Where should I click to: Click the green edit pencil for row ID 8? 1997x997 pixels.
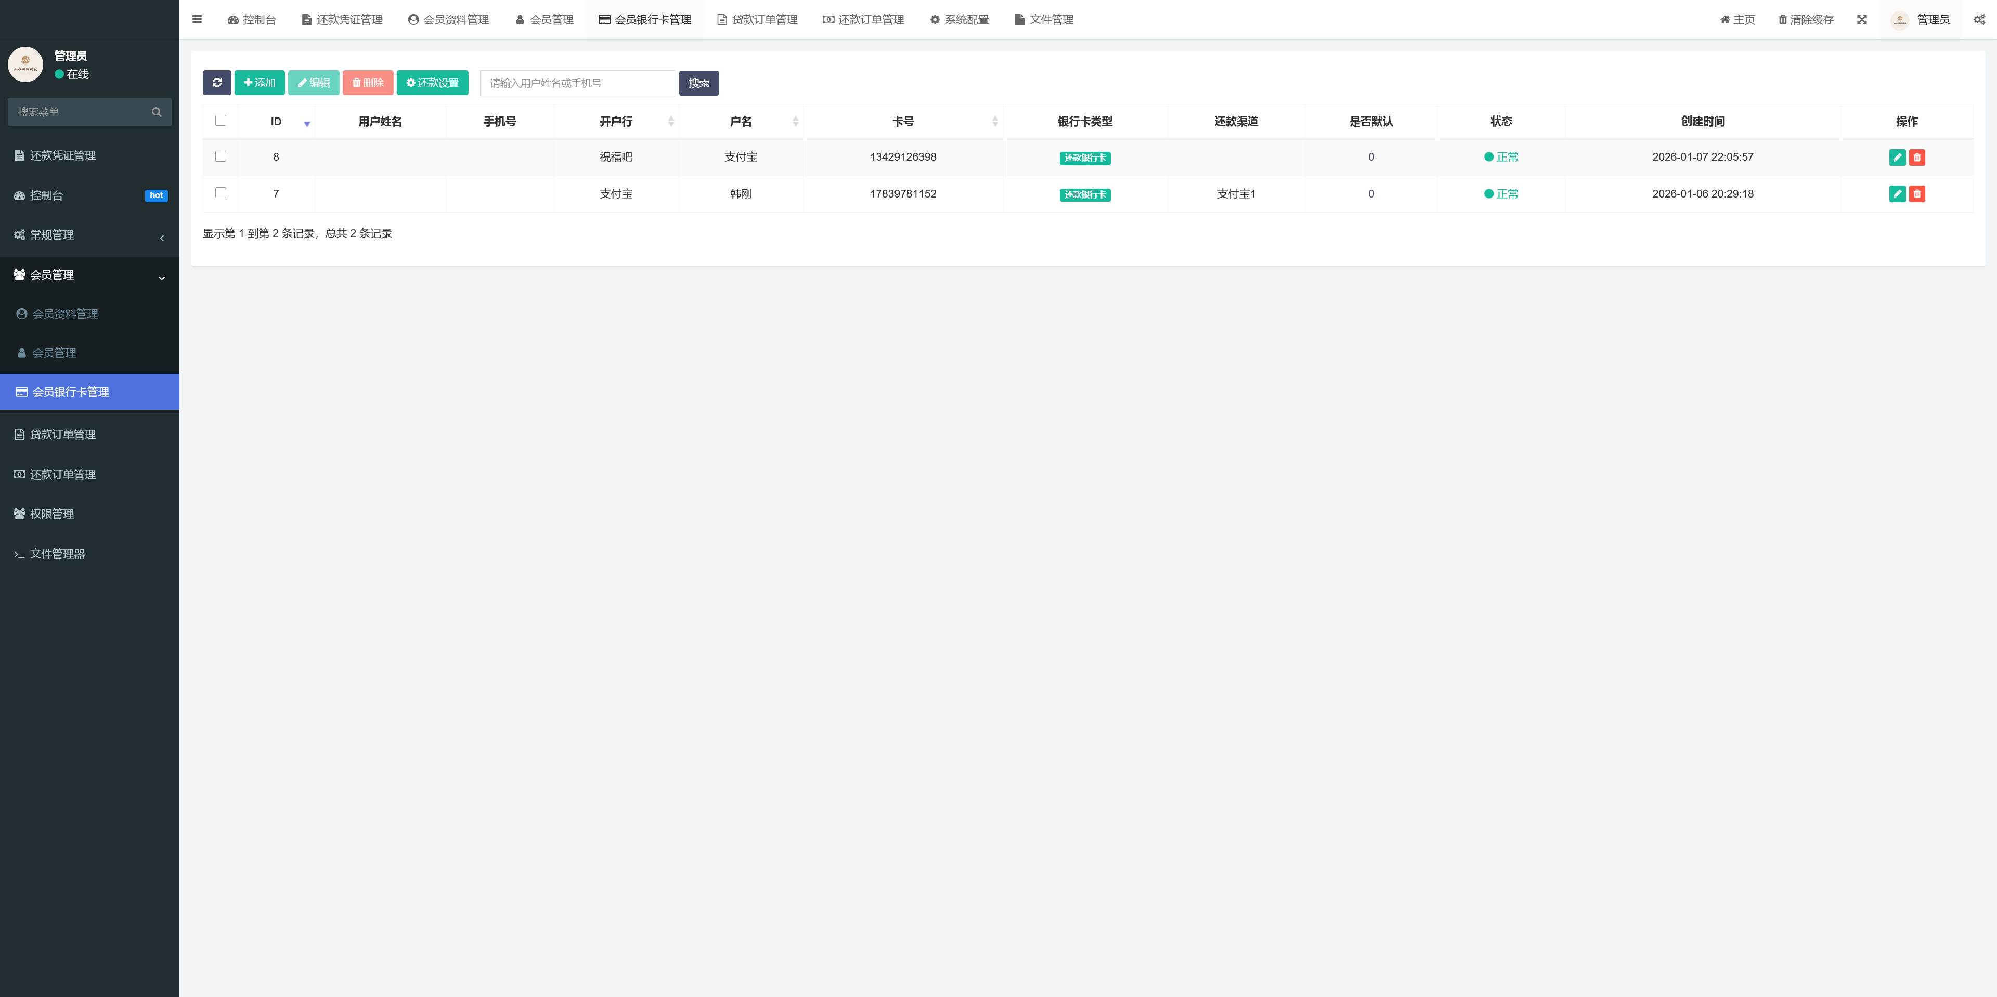pyautogui.click(x=1897, y=158)
